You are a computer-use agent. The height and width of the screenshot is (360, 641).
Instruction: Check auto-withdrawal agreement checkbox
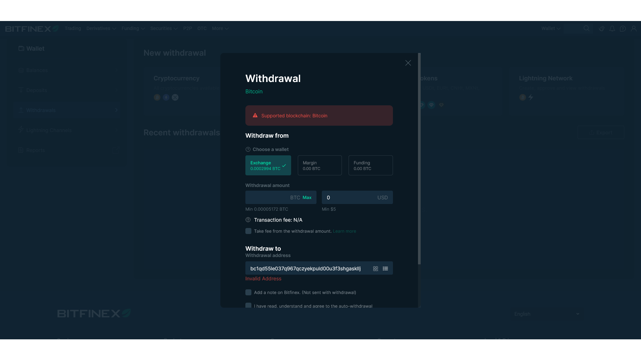248,305
